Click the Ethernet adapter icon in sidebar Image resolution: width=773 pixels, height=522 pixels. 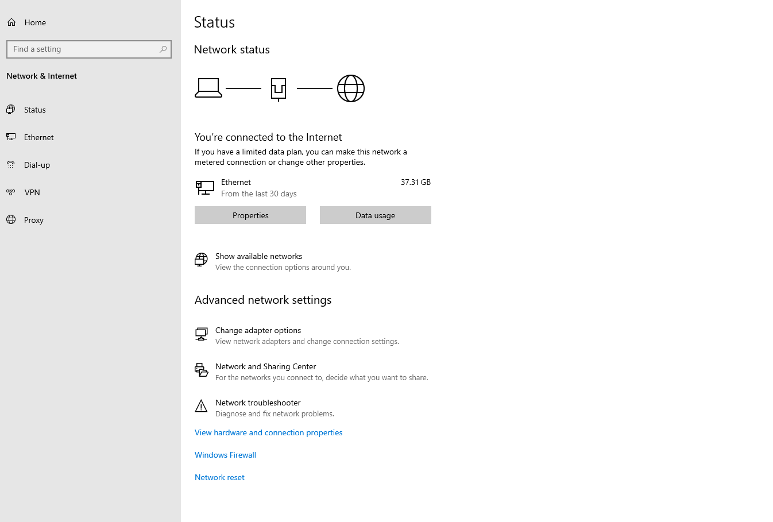tap(11, 137)
